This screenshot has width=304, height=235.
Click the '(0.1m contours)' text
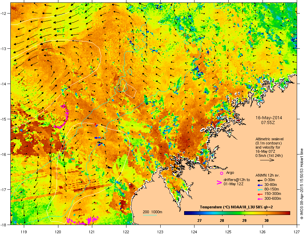pos(268,143)
